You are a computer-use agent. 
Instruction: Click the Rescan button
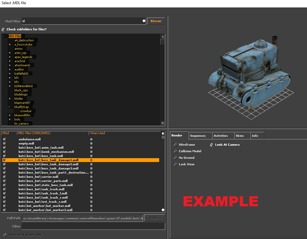(x=156, y=21)
